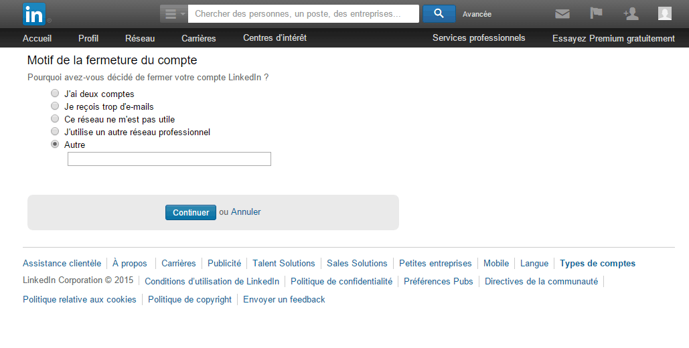Choose "Ce réseau ne m'est pas utile"
689x348 pixels.
pyautogui.click(x=55, y=119)
